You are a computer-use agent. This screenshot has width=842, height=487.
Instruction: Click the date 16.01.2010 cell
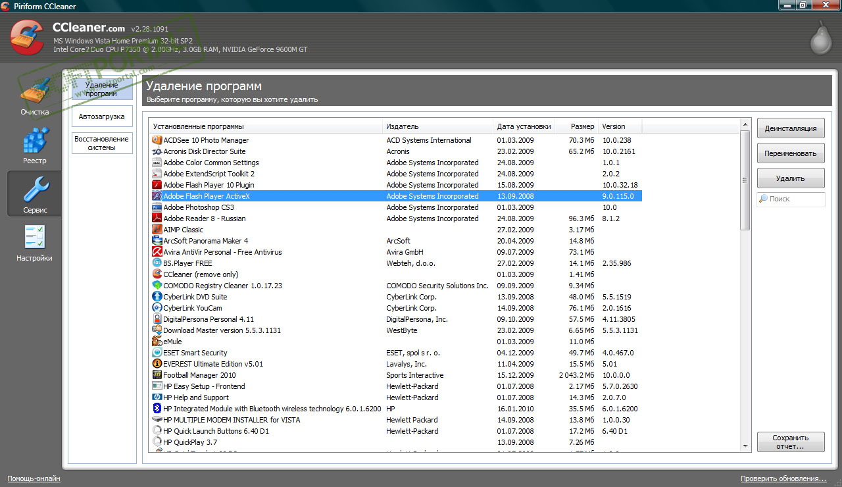click(x=516, y=409)
